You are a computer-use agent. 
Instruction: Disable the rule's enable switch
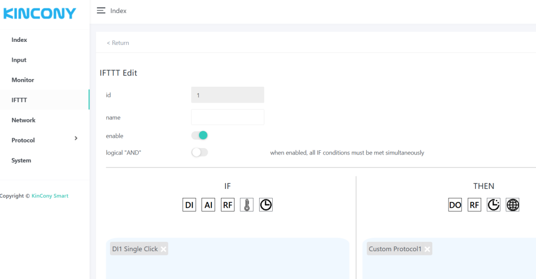[x=199, y=136]
